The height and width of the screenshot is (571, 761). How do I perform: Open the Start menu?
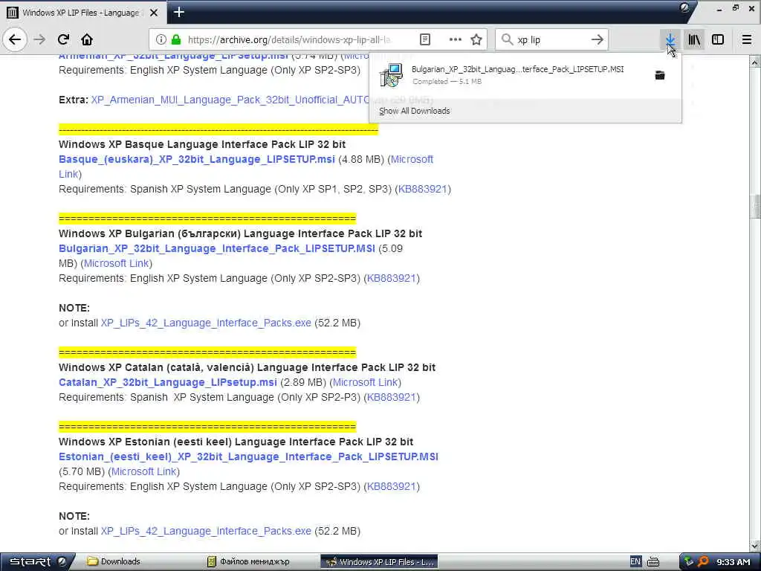pyautogui.click(x=38, y=562)
